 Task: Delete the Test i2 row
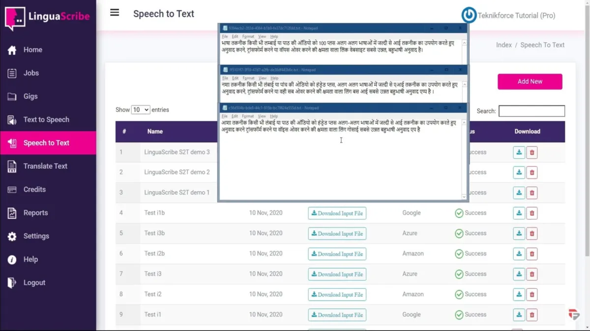531,295
